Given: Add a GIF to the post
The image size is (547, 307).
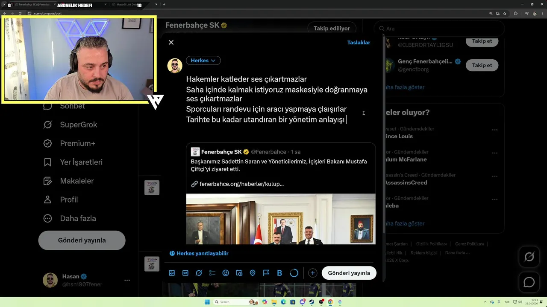Looking at the screenshot, I should [185, 273].
